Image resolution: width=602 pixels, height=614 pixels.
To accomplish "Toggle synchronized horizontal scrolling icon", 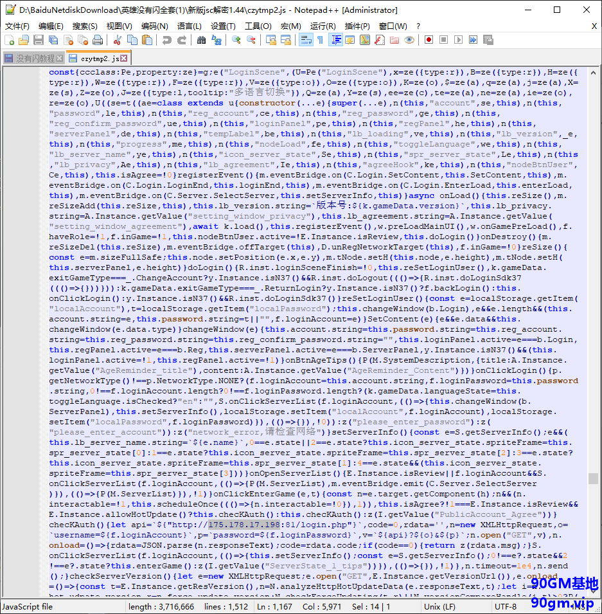I will point(286,40).
